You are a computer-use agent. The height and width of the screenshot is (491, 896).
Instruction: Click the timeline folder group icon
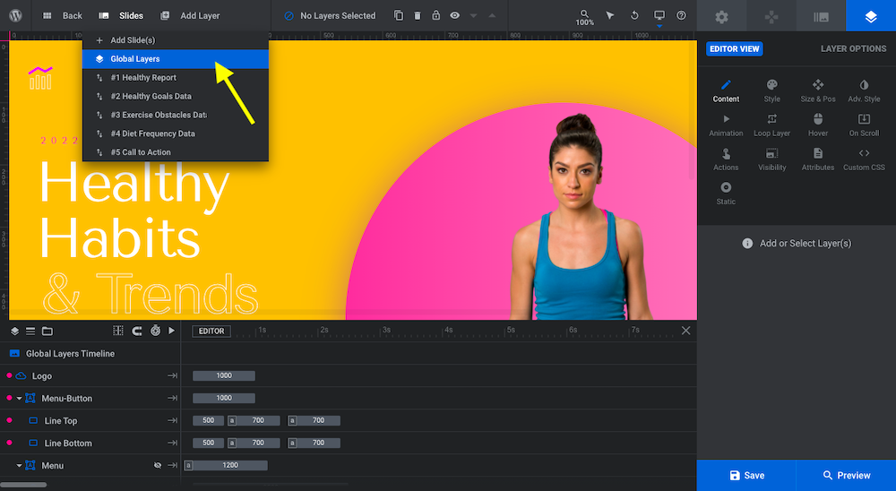(47, 331)
